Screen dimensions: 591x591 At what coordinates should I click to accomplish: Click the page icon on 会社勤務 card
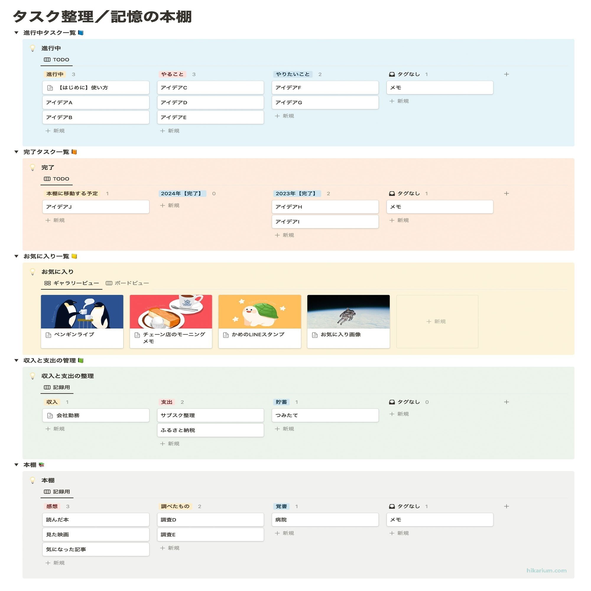50,415
